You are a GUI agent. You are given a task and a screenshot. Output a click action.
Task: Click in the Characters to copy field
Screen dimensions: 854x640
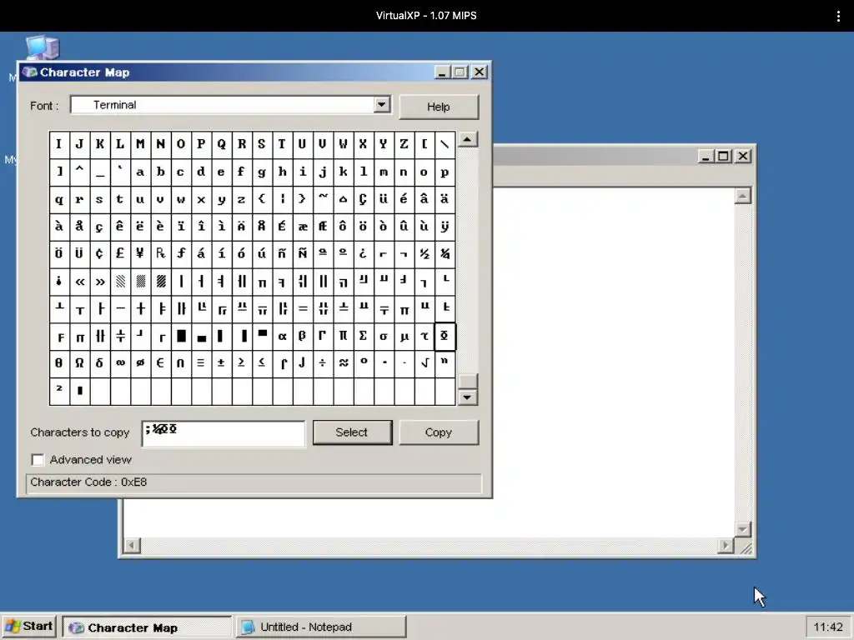[224, 433]
